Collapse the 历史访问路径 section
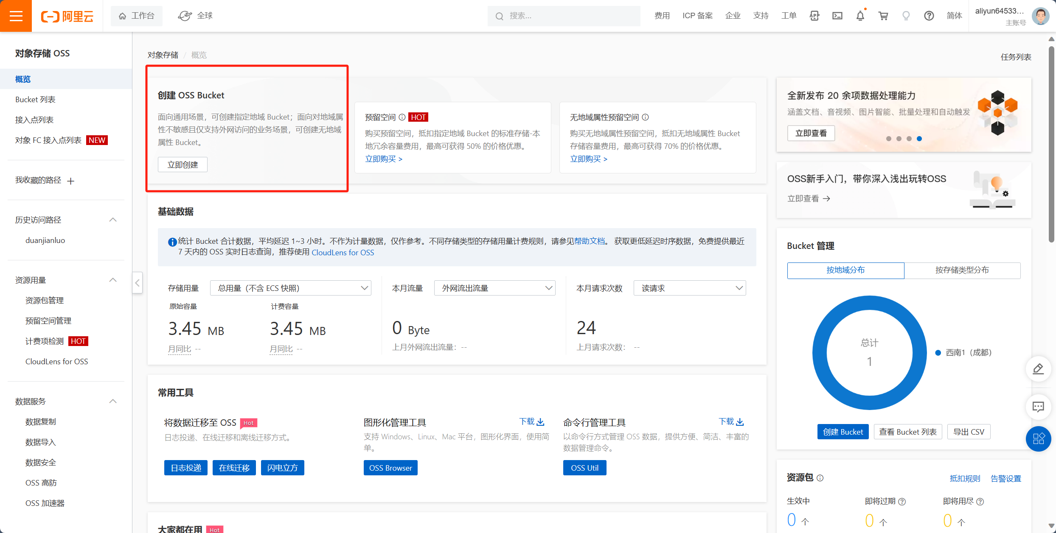Viewport: 1056px width, 533px height. (x=112, y=219)
